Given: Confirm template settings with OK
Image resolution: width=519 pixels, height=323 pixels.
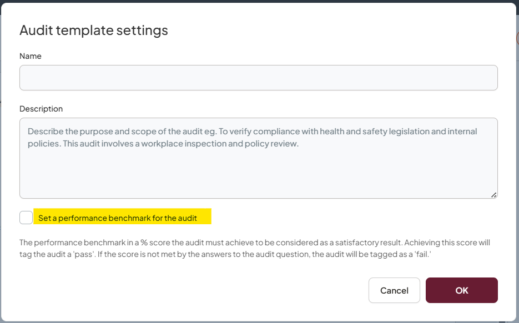Looking at the screenshot, I should click(461, 290).
